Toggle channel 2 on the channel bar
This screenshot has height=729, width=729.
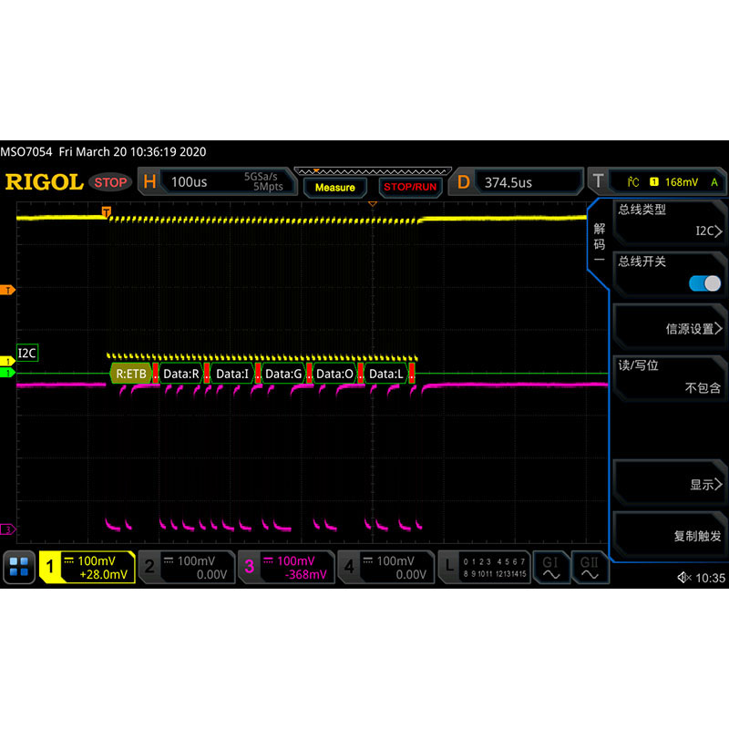point(188,567)
